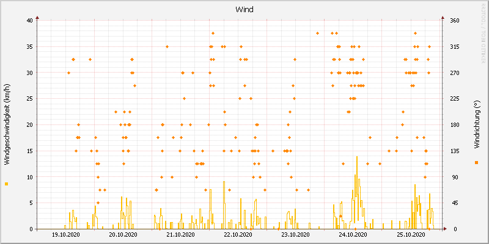Select the date label 20.10.2020
This screenshot has width=489, height=244.
(123, 234)
